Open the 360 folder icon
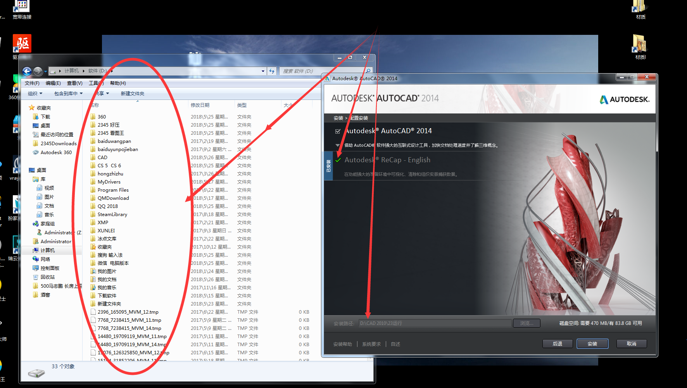 [x=93, y=117]
